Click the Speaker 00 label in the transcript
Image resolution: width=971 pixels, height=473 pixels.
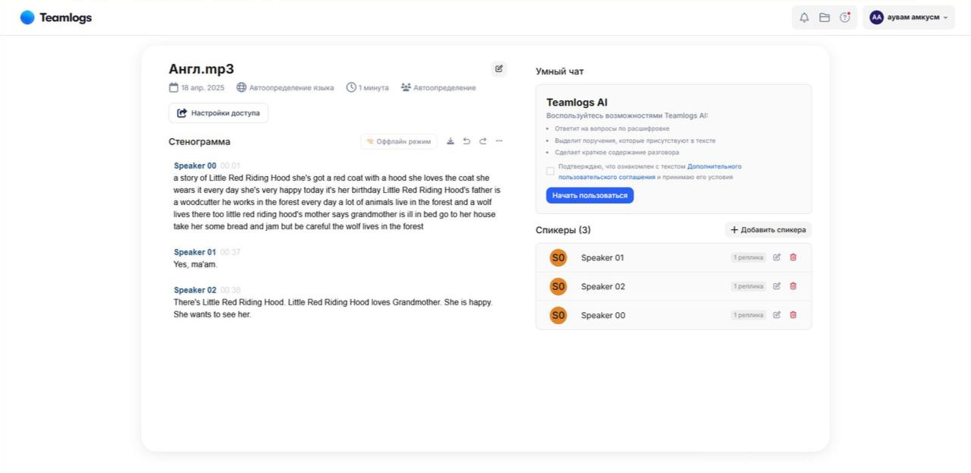click(x=195, y=166)
